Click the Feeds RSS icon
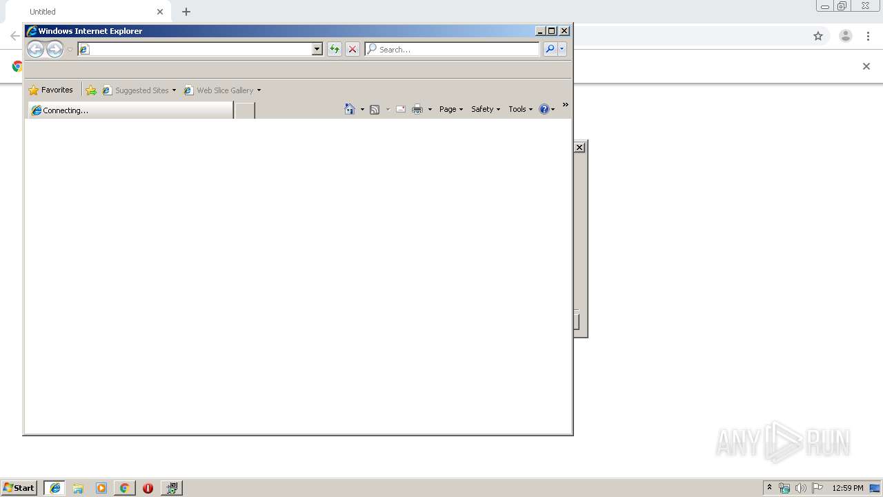The width and height of the screenshot is (883, 497). point(375,109)
